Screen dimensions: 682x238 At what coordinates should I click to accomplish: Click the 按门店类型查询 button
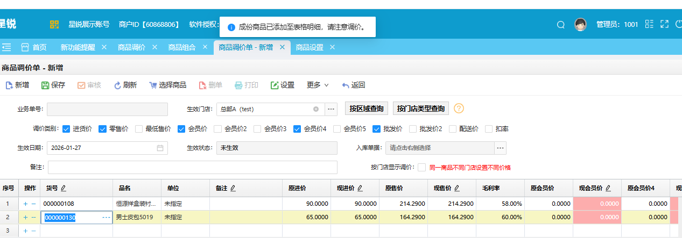click(x=421, y=109)
